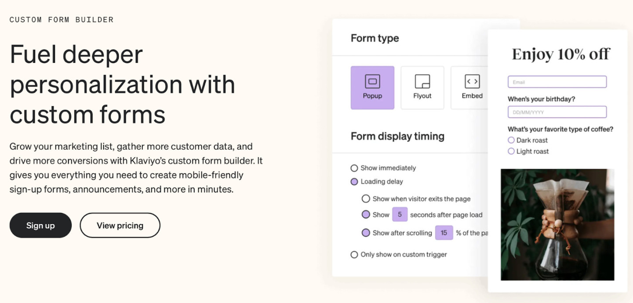The width and height of the screenshot is (633, 303).
Task: Select show seconds after page load
Action: pyautogui.click(x=366, y=215)
